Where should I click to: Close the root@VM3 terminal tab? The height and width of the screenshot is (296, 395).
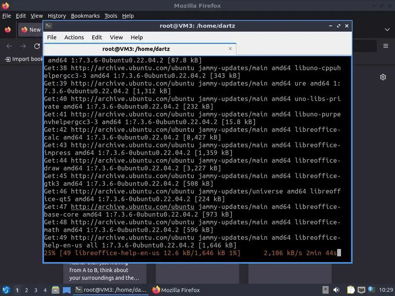pyautogui.click(x=230, y=49)
